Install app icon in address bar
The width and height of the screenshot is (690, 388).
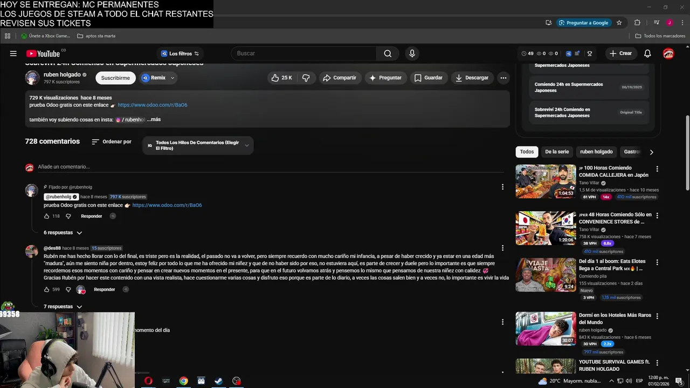[548, 23]
